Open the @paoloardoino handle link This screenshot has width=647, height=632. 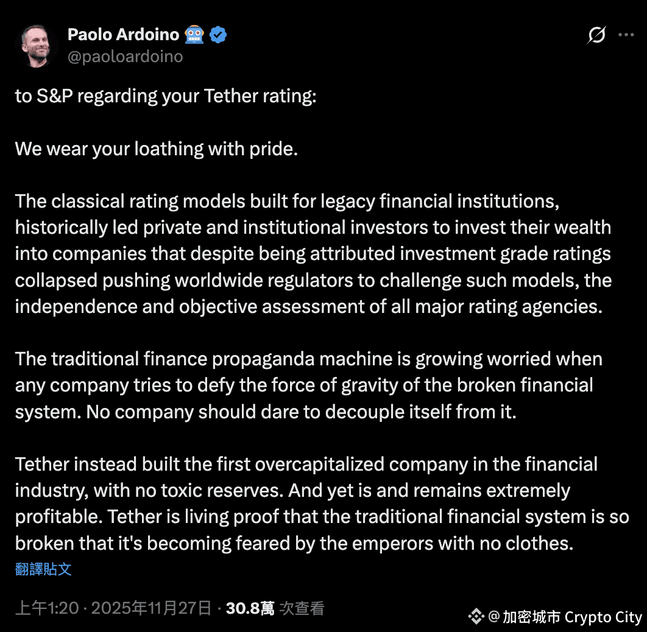(x=126, y=56)
